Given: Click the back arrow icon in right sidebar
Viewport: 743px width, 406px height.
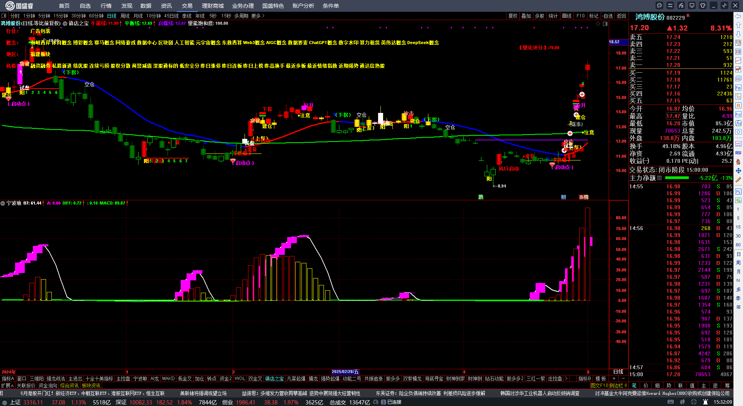Looking at the screenshot, I should [738, 16].
